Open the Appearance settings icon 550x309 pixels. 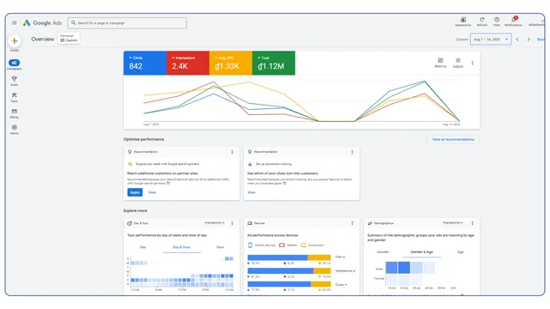463,21
